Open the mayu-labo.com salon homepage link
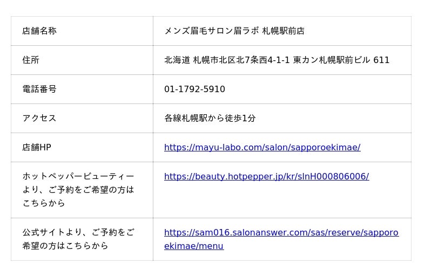This screenshot has width=432, height=277. pyautogui.click(x=262, y=147)
